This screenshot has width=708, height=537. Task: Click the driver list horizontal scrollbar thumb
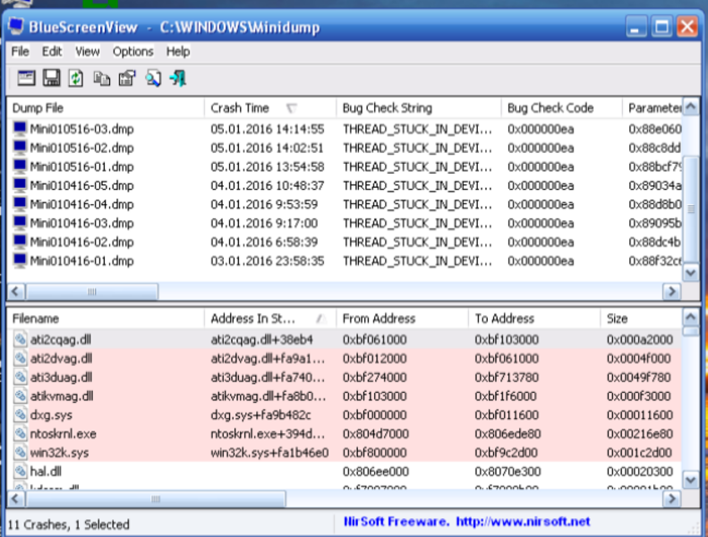tap(156, 499)
